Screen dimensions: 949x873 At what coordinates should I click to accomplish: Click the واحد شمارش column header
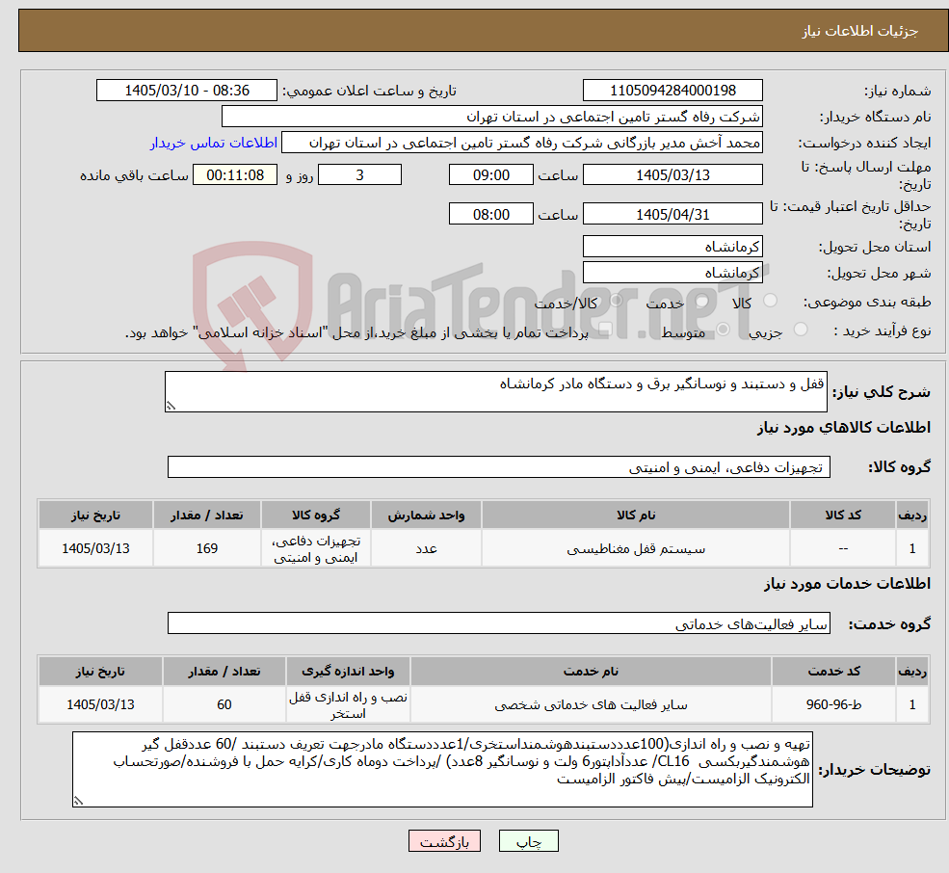click(x=426, y=516)
